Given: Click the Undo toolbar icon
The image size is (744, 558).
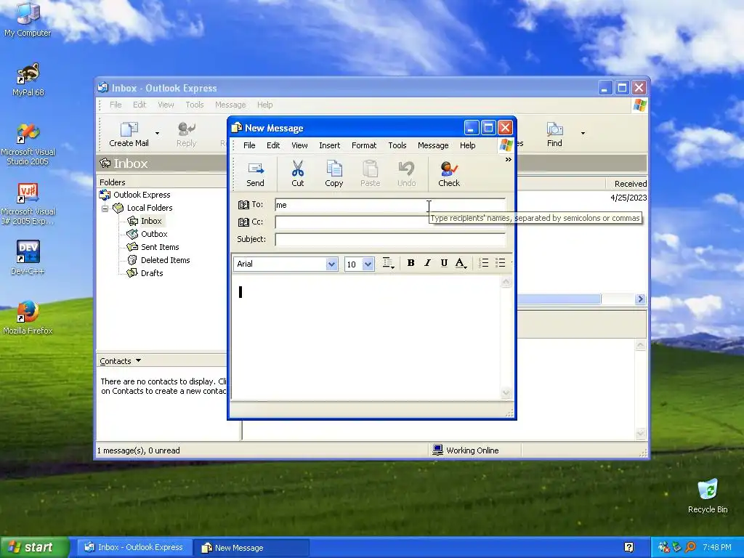Looking at the screenshot, I should coord(407,174).
